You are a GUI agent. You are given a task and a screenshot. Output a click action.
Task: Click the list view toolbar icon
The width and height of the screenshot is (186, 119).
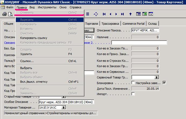tap(88, 14)
